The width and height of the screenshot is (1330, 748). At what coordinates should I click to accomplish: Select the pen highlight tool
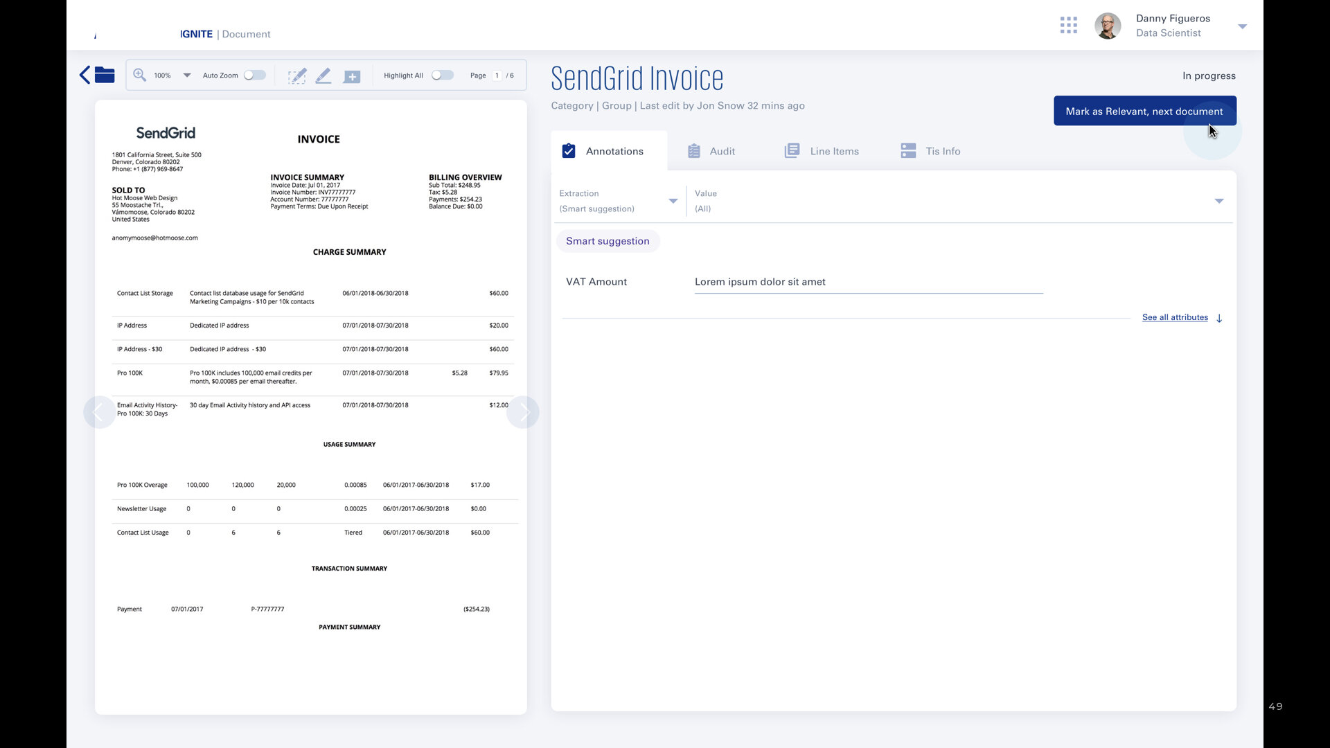point(323,76)
